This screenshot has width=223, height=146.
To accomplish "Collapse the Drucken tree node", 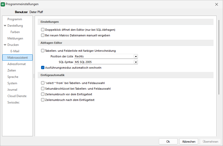I will [x=5, y=45].
